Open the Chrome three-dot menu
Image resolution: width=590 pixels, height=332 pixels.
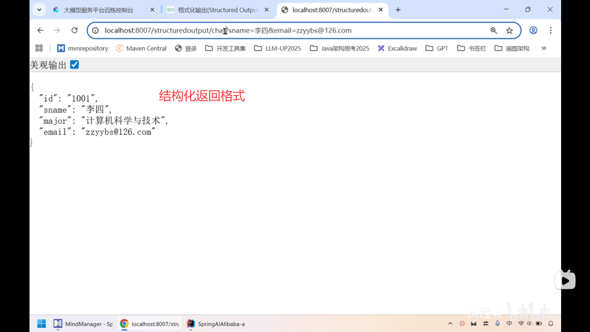pyautogui.click(x=551, y=30)
